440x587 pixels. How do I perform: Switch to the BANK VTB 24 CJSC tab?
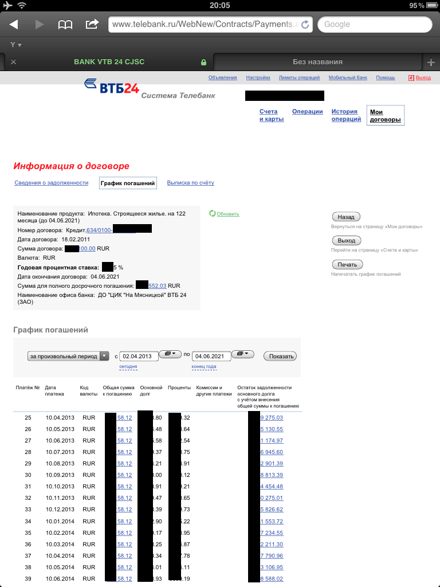109,62
